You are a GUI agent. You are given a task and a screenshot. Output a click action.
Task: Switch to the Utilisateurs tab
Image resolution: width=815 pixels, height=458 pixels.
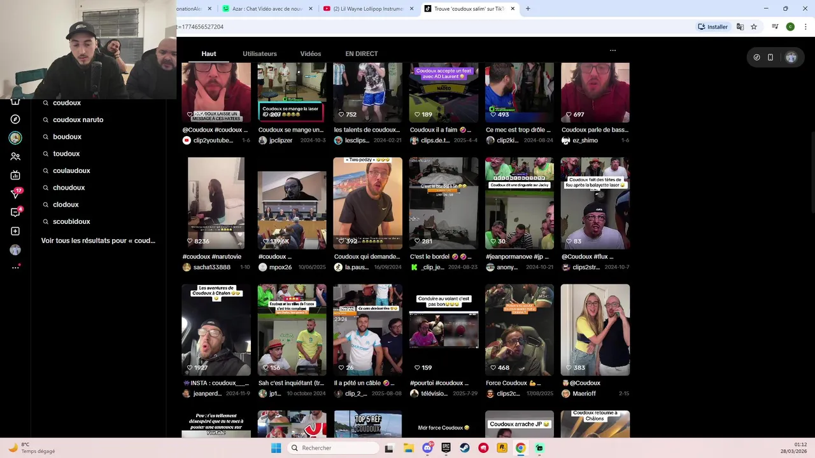click(x=260, y=53)
